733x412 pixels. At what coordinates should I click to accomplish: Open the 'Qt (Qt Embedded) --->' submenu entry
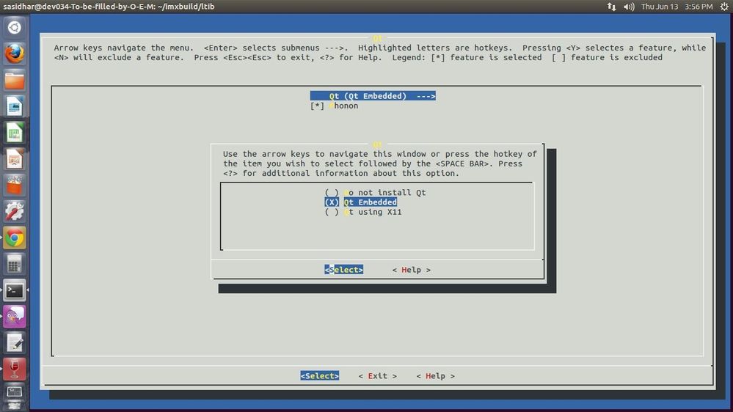tap(373, 96)
